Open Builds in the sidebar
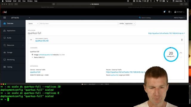Viewport: 191px width, 107px height. 13,38
